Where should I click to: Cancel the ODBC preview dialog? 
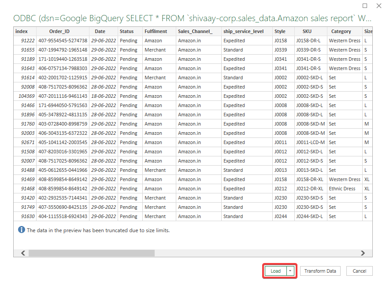point(360,271)
